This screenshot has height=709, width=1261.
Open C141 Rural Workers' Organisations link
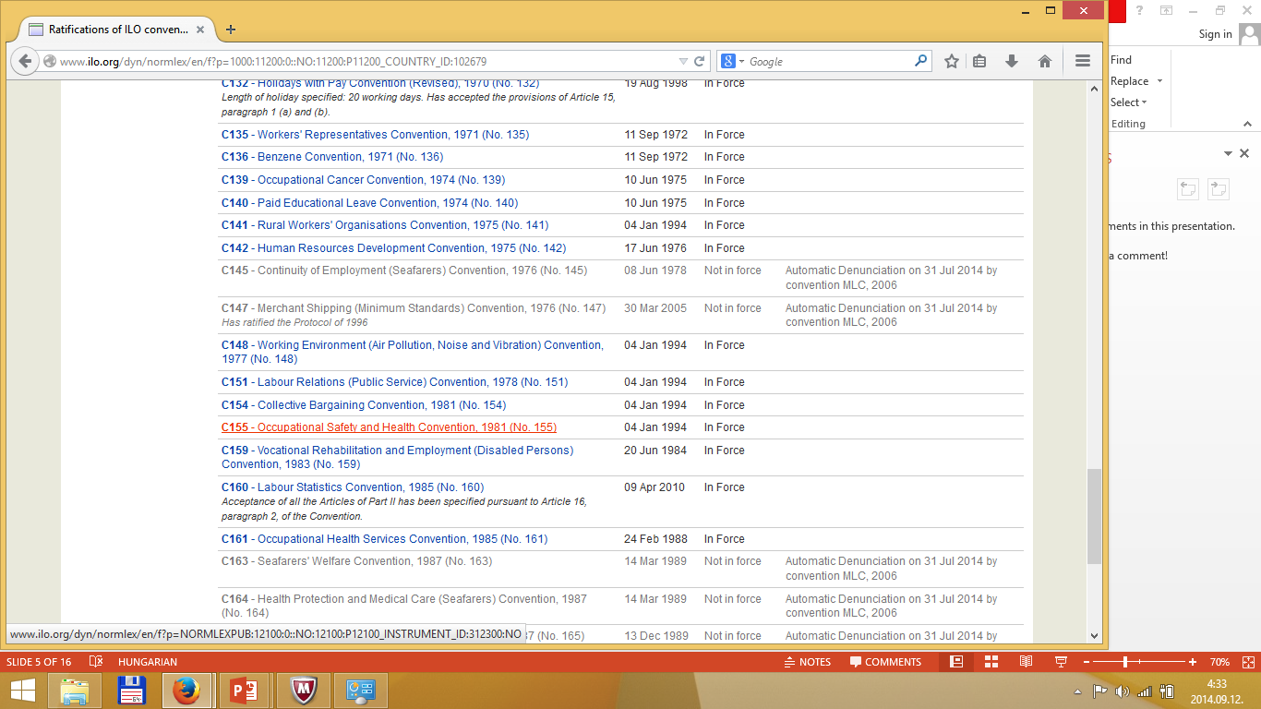click(x=385, y=225)
